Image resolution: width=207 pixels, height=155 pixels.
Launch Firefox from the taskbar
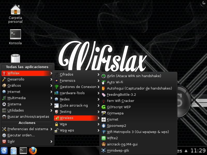coord(33,151)
